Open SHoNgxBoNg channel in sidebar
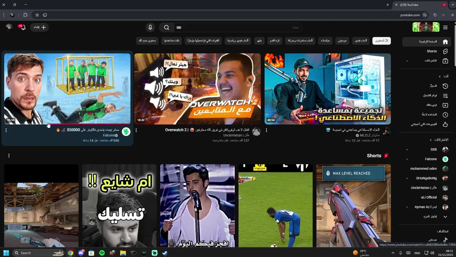 tap(426, 178)
